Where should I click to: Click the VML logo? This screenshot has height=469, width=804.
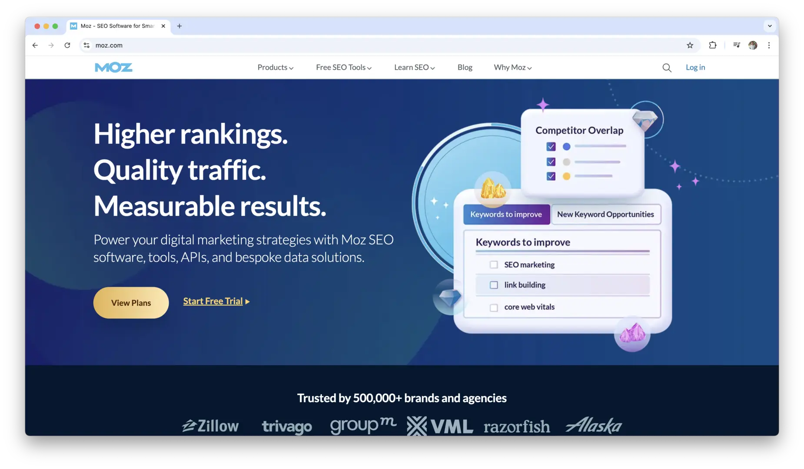click(x=440, y=426)
